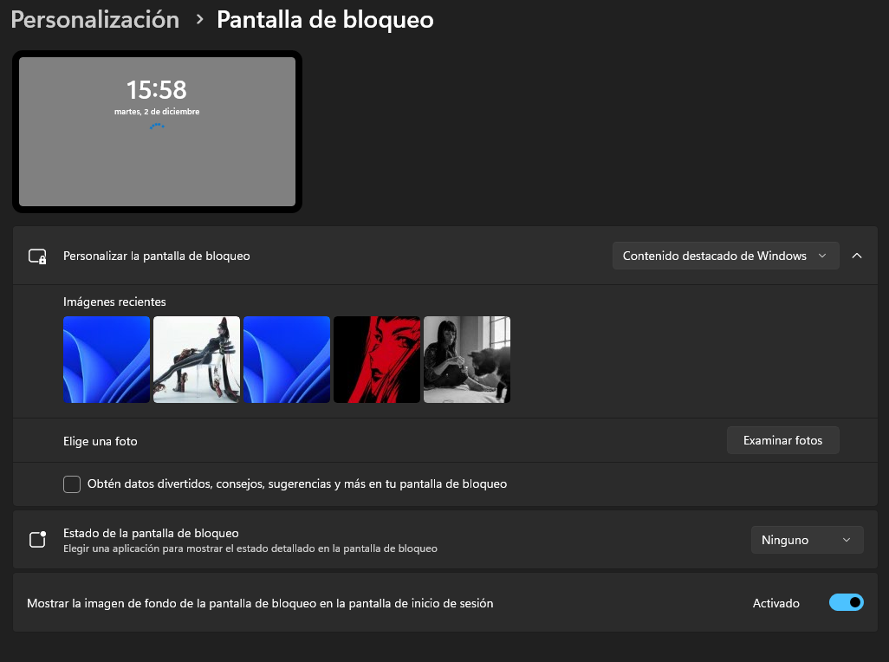889x662 pixels.
Task: Select the white-background figure thumbnail
Action: pyautogui.click(x=197, y=360)
